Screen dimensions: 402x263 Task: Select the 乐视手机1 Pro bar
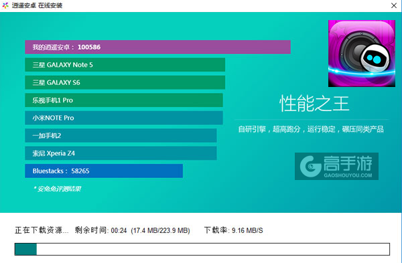pos(124,100)
